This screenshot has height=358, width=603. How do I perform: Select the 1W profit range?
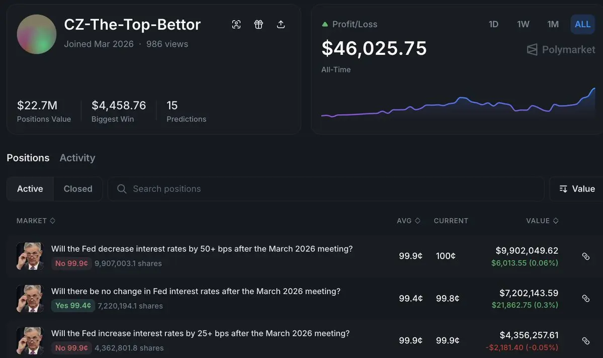[523, 24]
